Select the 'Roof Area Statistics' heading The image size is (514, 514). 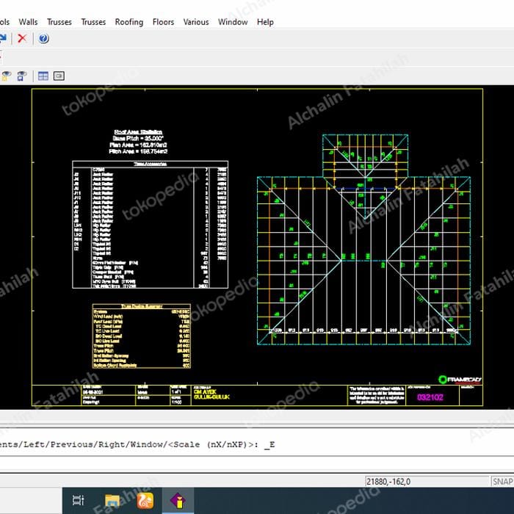point(138,131)
